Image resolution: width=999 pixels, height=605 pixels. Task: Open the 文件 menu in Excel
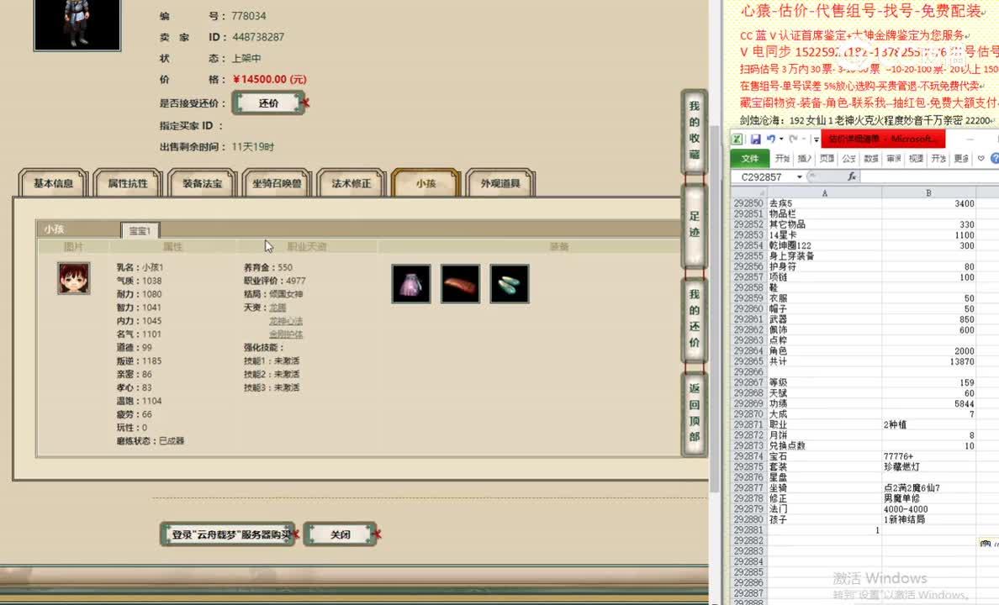[x=751, y=158]
